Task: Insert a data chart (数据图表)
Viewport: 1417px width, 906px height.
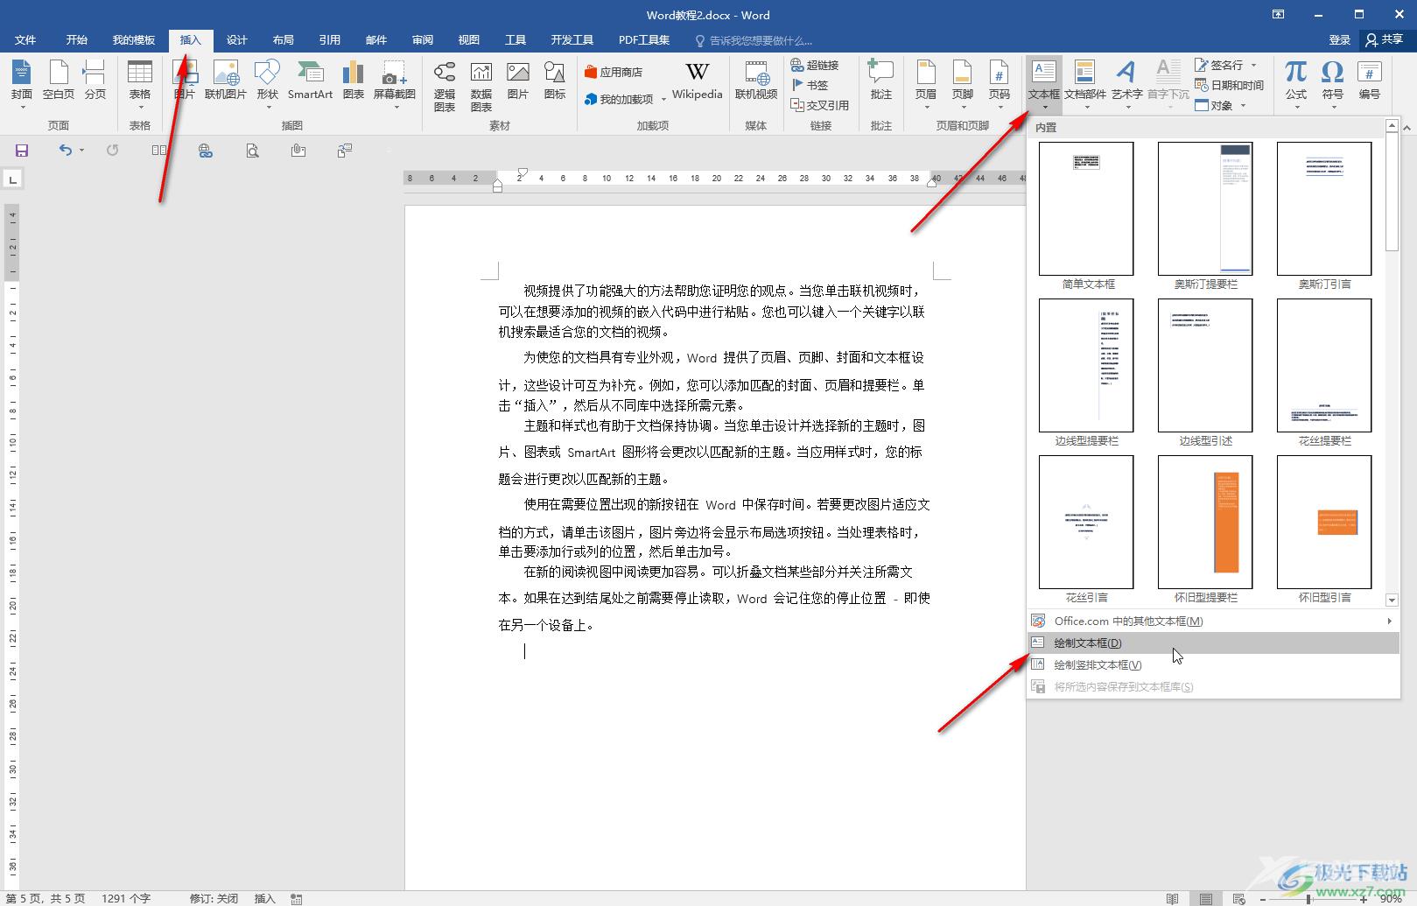Action: 481,86
